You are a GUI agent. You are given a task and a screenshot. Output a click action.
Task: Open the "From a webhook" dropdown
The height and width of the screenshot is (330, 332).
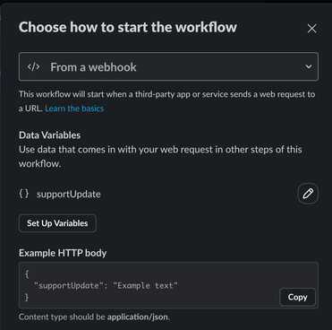(x=168, y=66)
